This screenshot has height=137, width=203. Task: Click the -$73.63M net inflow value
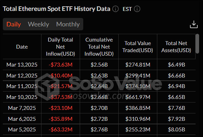tap(61, 65)
